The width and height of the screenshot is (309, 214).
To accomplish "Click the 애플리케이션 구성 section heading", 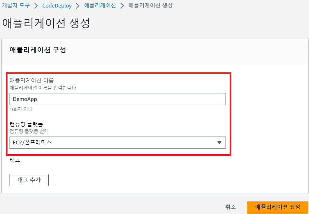I will (37, 50).
